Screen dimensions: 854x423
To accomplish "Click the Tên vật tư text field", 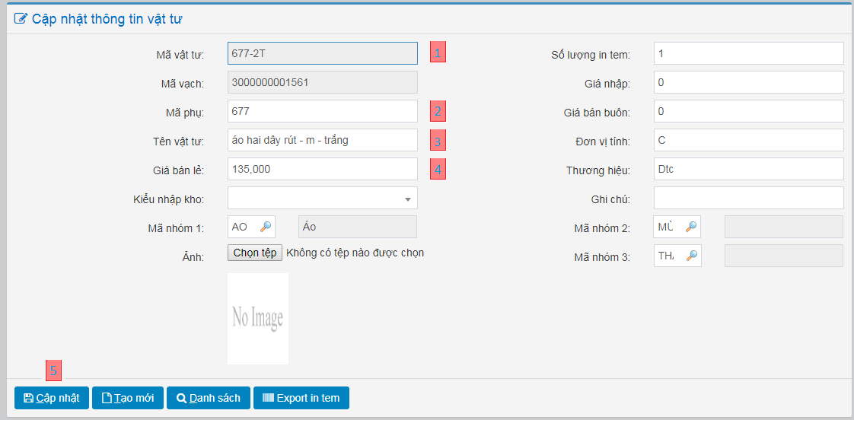I will coord(323,140).
